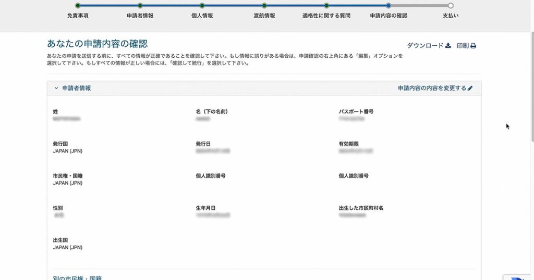This screenshot has width=534, height=280.
Task: Click the 個人情報 step circle
Action: click(202, 6)
